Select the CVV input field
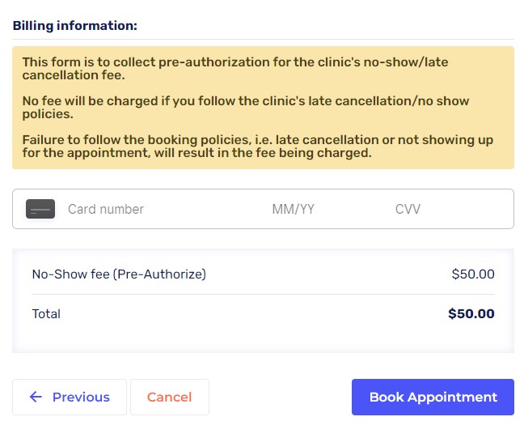Viewport: 524px width, 421px height. 437,209
